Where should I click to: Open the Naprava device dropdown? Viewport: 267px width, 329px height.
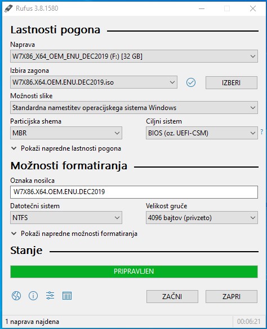point(134,56)
